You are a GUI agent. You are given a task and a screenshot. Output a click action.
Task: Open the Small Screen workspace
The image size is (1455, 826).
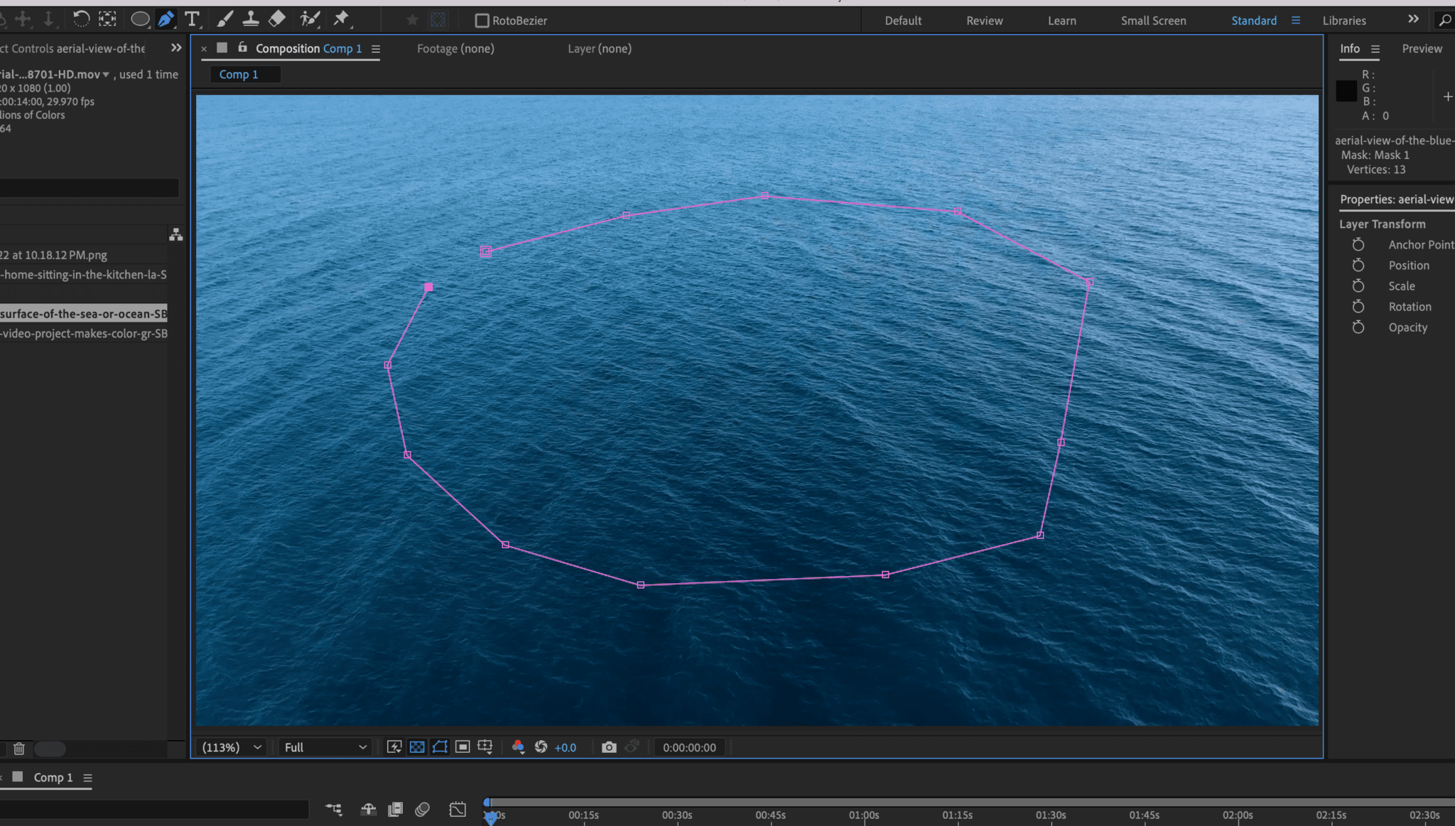point(1152,21)
